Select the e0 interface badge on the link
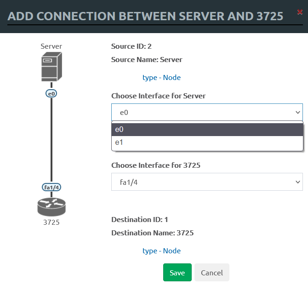 pyautogui.click(x=51, y=93)
